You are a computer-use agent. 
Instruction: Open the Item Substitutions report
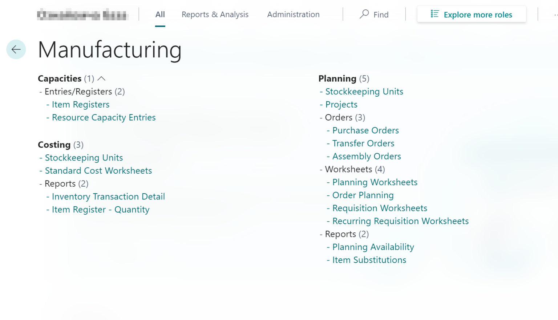(369, 260)
